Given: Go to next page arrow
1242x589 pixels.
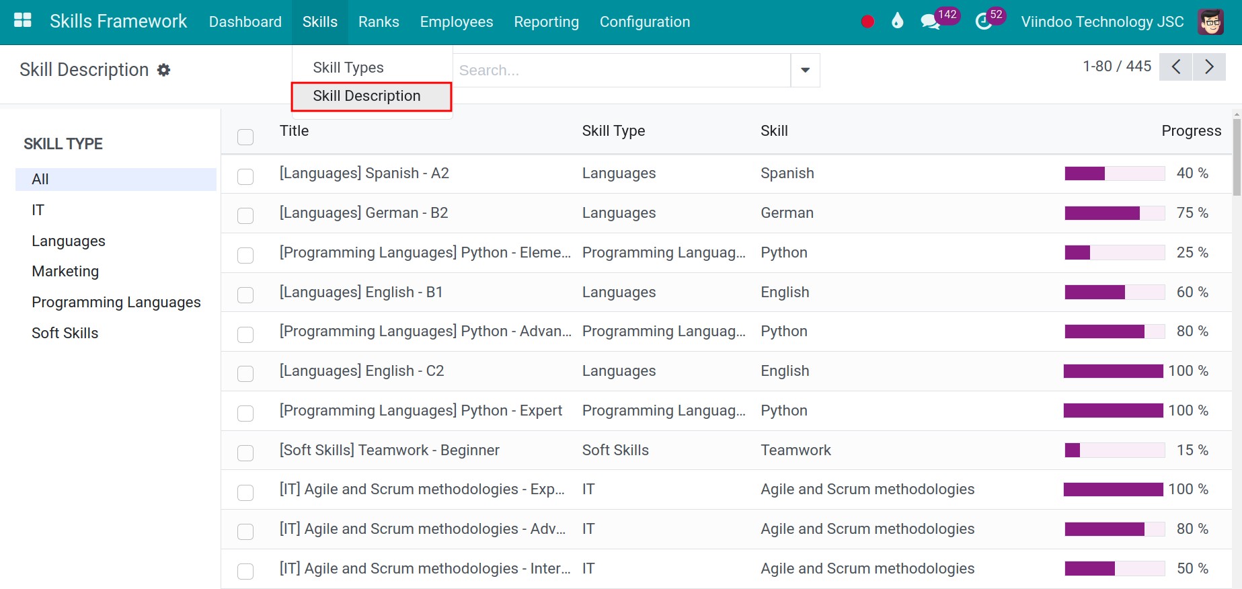Looking at the screenshot, I should click(x=1209, y=67).
